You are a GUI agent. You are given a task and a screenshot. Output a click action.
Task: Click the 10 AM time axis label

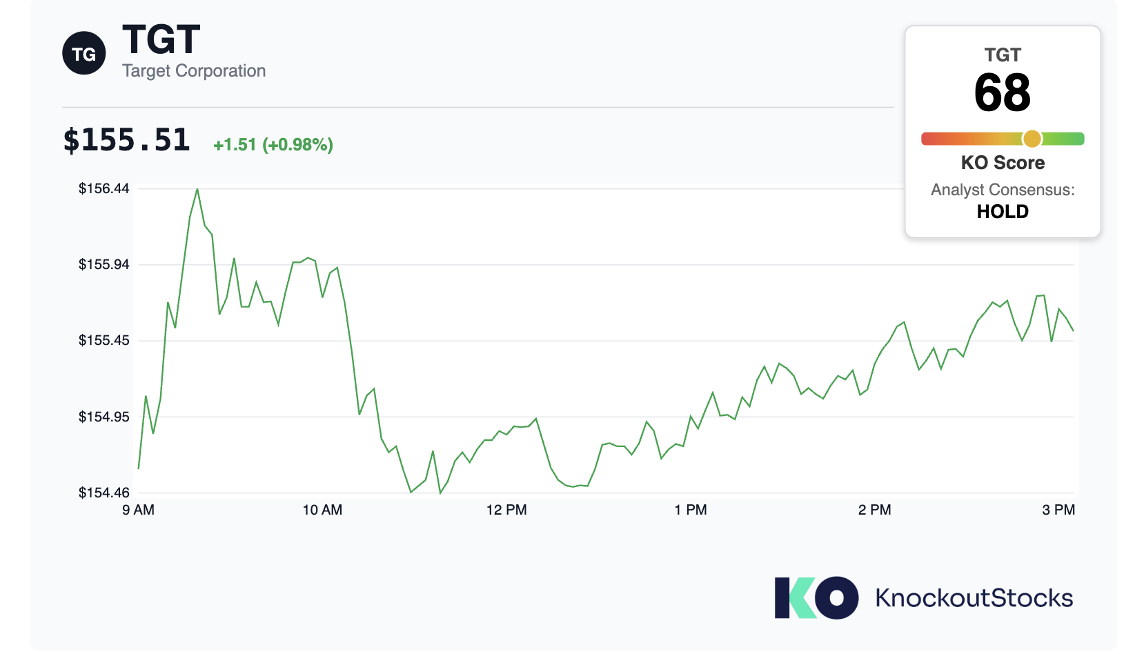click(x=322, y=510)
